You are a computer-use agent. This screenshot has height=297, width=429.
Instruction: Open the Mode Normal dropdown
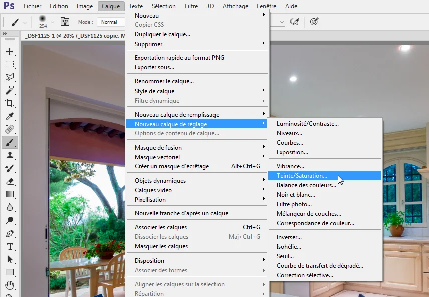[111, 22]
